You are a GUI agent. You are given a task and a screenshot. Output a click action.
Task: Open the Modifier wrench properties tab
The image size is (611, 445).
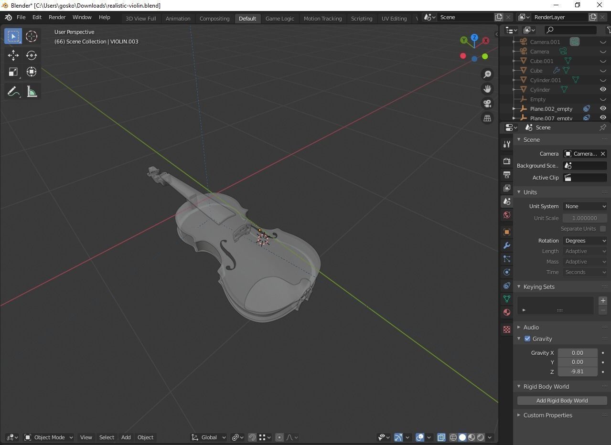(507, 245)
